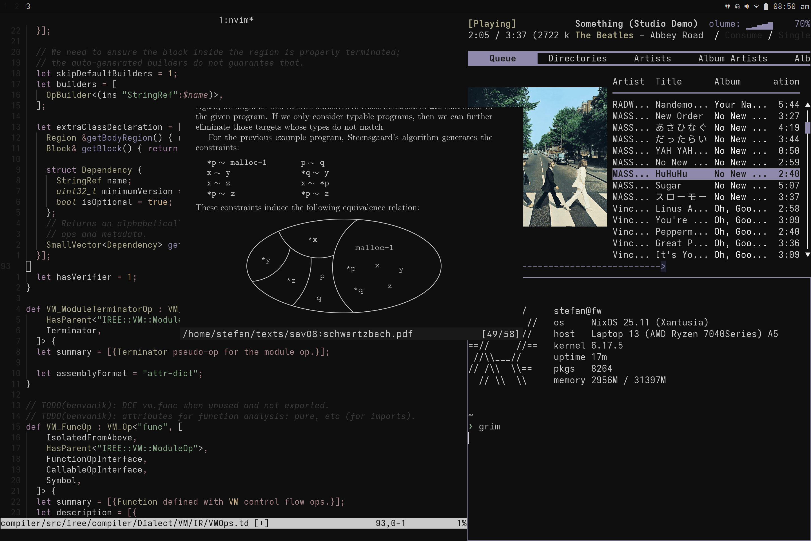Click workspace number 3 indicator
Image resolution: width=811 pixels, height=541 pixels.
tap(28, 6)
